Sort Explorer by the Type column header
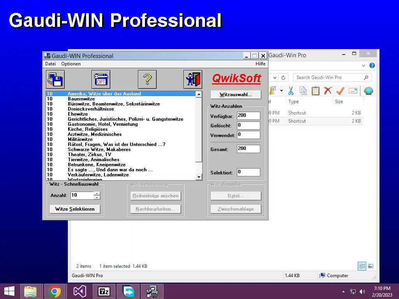 click(x=309, y=102)
